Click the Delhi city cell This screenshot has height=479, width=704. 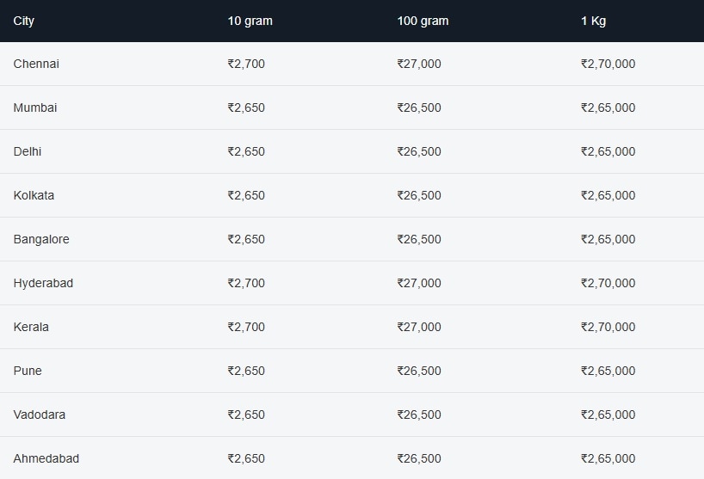coord(28,151)
